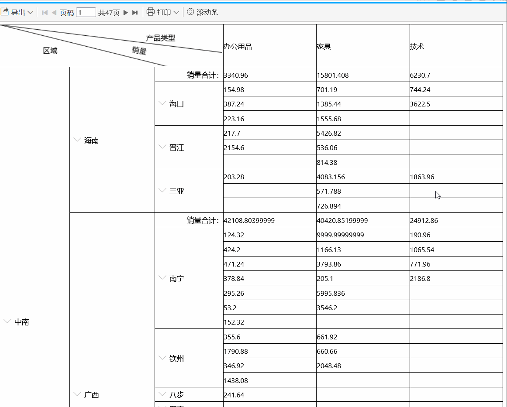Collapse the 广西 province group

coord(77,394)
